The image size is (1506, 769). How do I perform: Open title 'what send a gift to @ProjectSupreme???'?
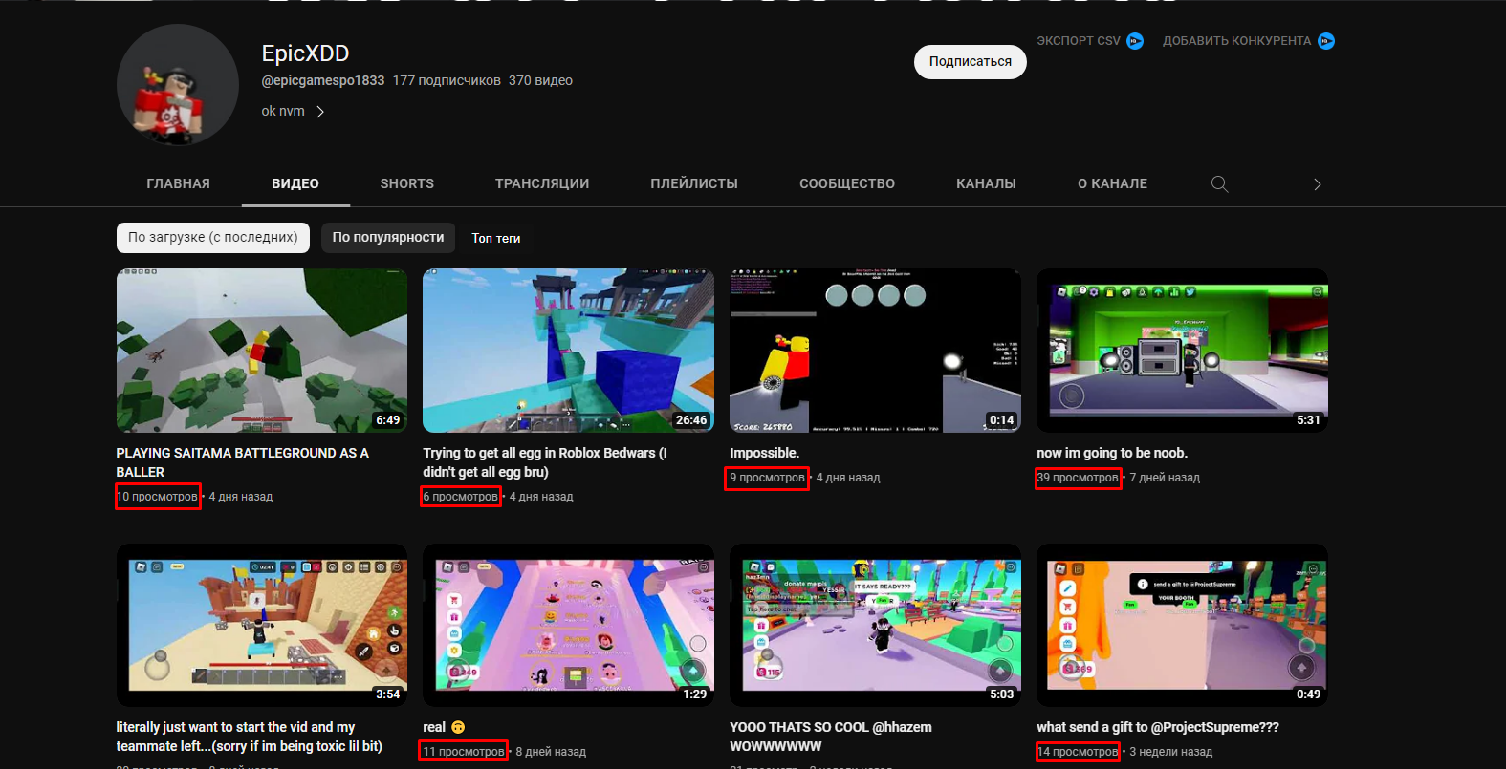[x=1158, y=727]
